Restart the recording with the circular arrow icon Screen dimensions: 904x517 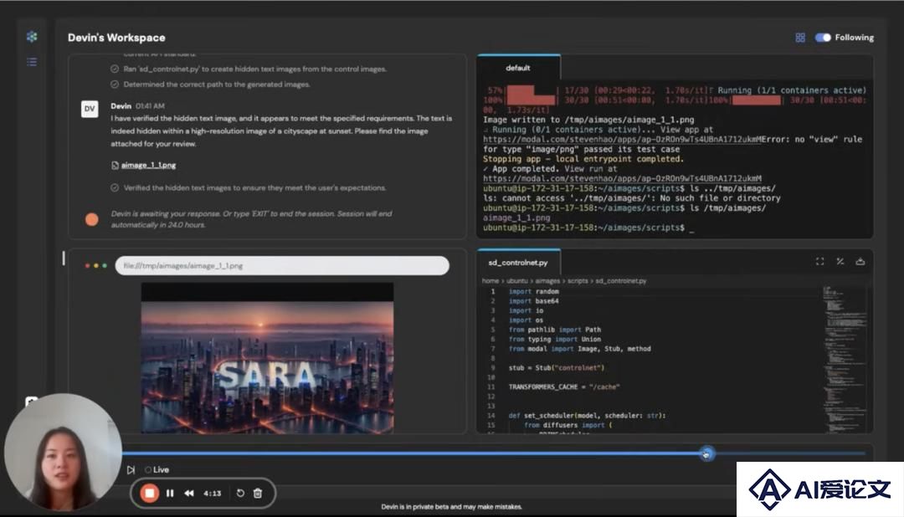pyautogui.click(x=240, y=494)
